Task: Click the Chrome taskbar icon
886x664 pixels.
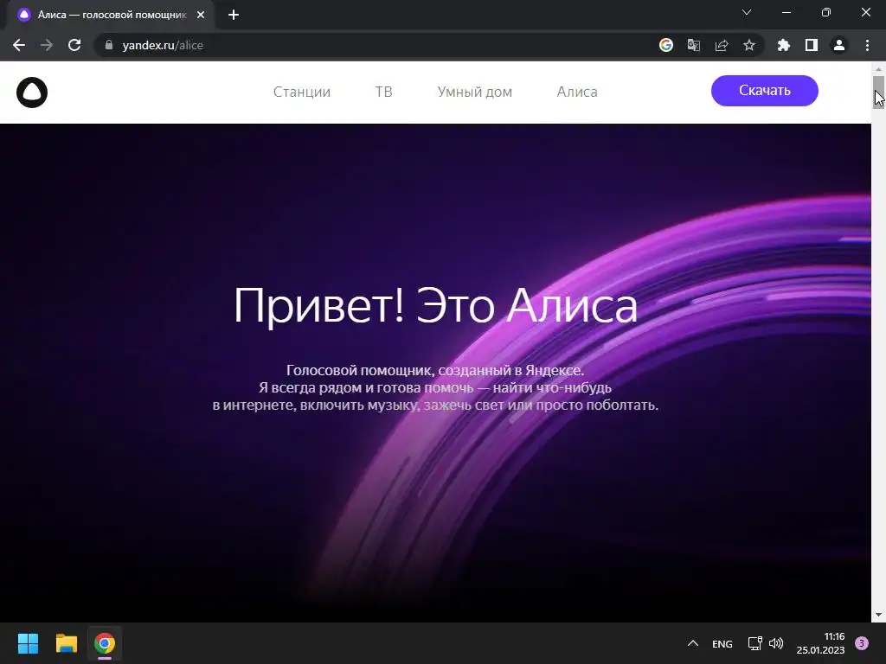Action: pos(105,643)
